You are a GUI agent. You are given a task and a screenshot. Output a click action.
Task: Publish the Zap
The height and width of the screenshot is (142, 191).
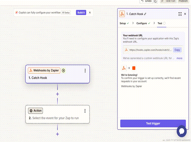pyautogui.click(x=183, y=1)
